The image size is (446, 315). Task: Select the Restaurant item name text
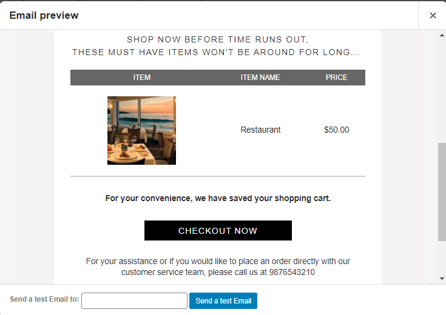point(260,130)
